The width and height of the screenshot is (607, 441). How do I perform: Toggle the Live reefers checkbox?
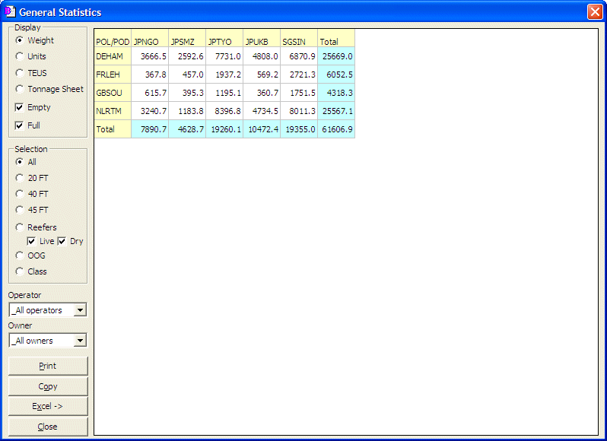[x=31, y=241]
